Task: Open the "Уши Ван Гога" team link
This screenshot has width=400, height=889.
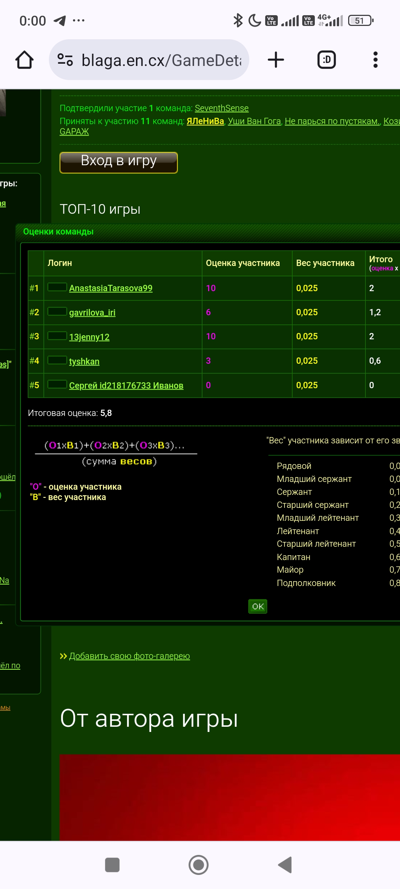Action: (x=254, y=121)
